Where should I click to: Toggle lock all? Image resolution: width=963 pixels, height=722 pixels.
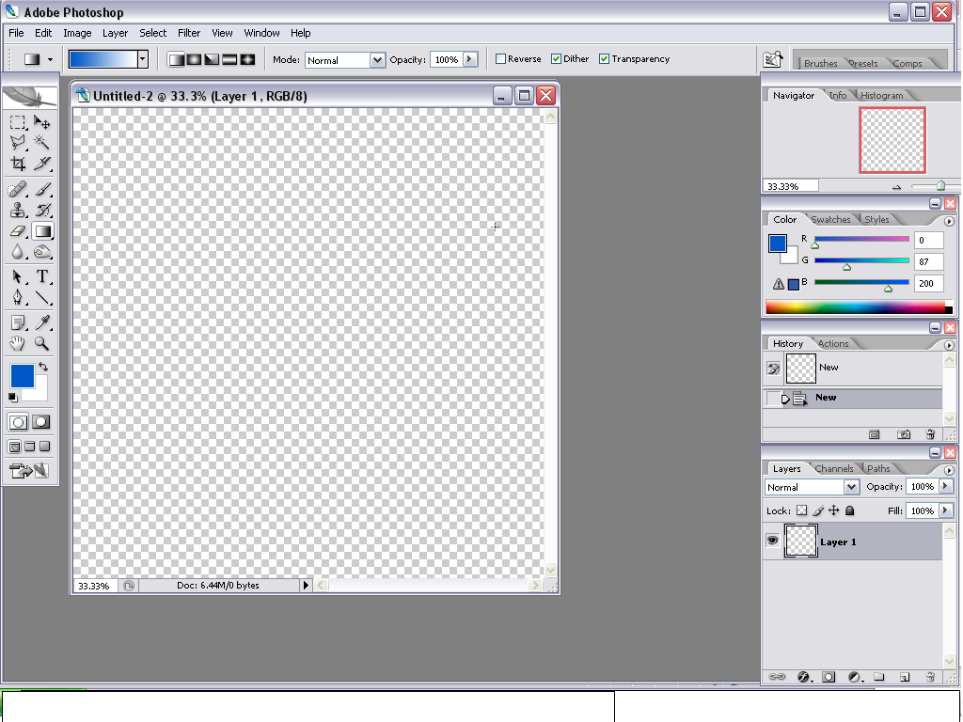[850, 510]
